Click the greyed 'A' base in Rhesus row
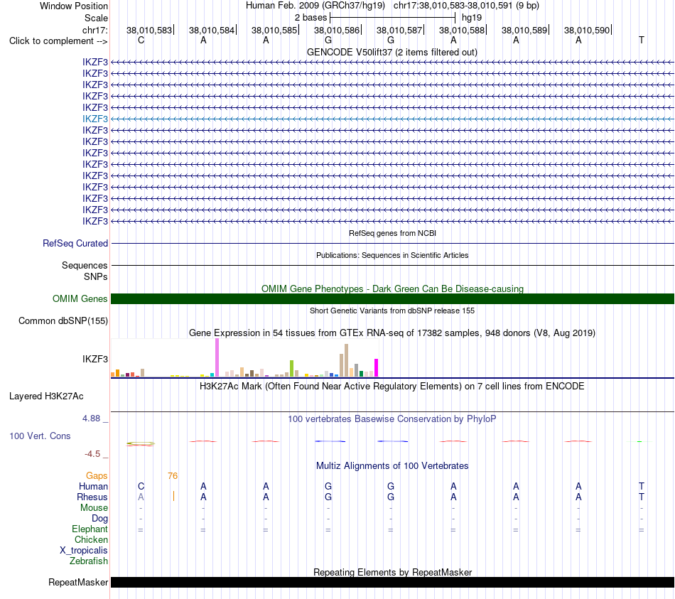 pyautogui.click(x=141, y=497)
